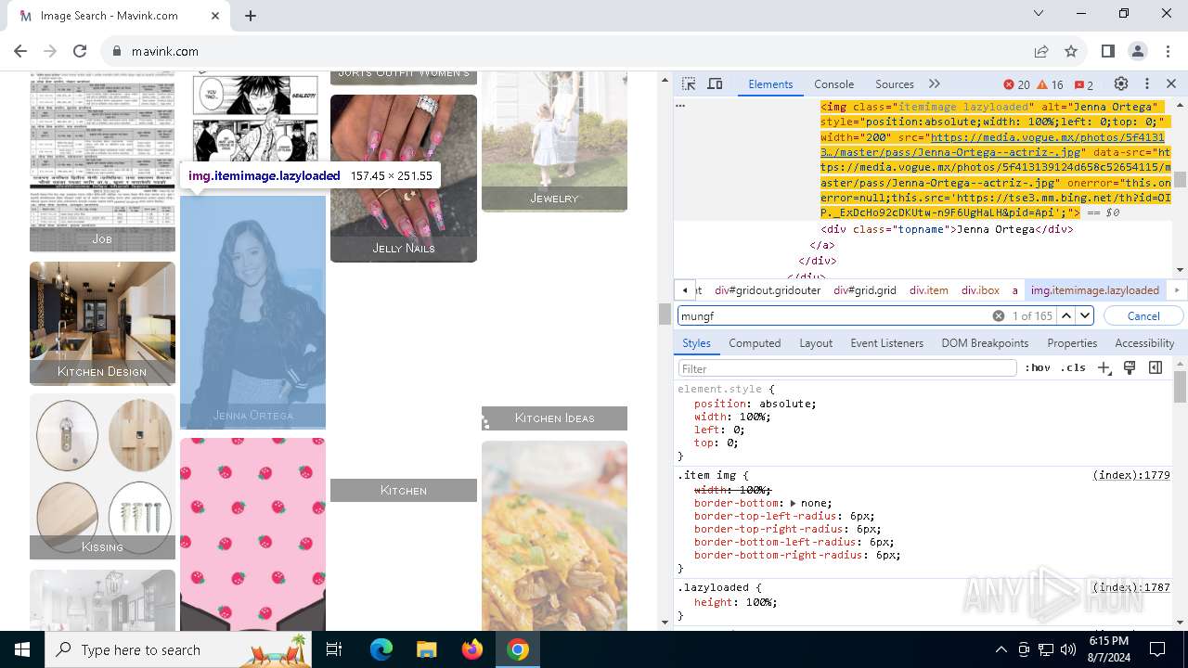1188x668 pixels.
Task: Open Chrome three-dot menu
Action: [x=1168, y=51]
